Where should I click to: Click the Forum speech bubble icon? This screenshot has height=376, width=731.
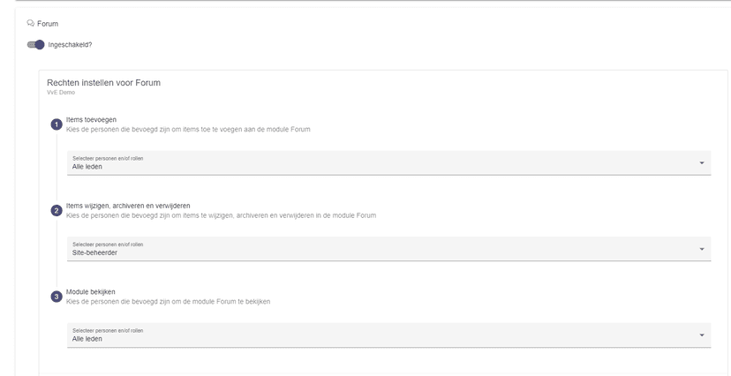pyautogui.click(x=31, y=24)
